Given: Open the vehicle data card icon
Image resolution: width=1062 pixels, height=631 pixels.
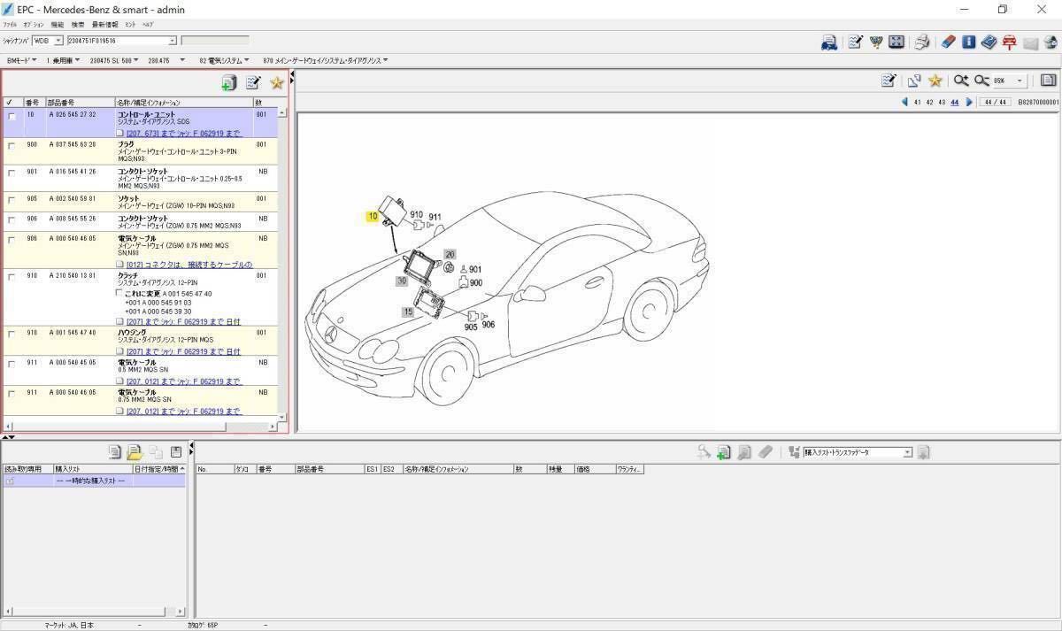Looking at the screenshot, I should 829,42.
